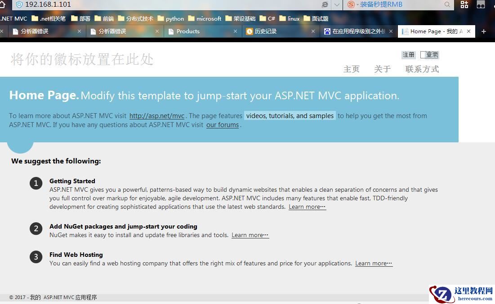Click the Add NuGet packages heading
Image resolution: width=495 pixels, height=304 pixels.
(123, 226)
